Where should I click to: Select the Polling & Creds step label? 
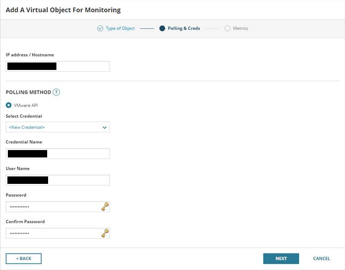(184, 28)
